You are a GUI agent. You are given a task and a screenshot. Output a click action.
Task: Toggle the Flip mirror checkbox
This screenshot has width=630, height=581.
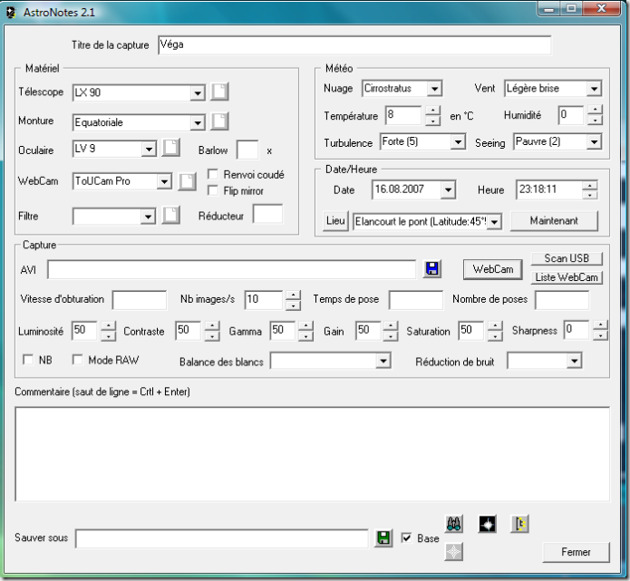213,190
